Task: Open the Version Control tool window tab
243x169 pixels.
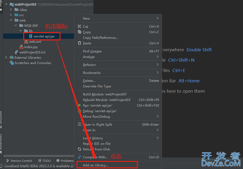Action: pyautogui.click(x=19, y=160)
